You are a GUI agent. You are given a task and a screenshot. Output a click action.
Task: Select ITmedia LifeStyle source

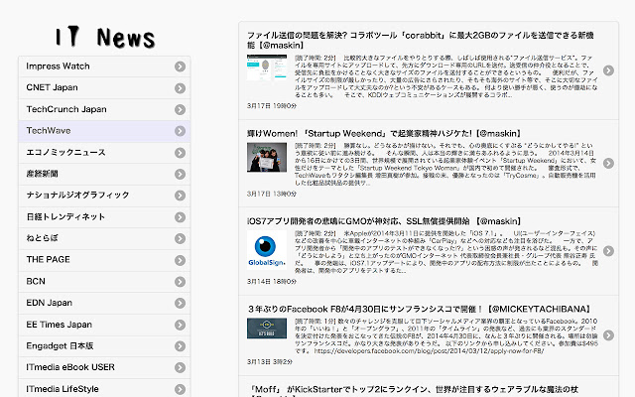[x=104, y=388]
